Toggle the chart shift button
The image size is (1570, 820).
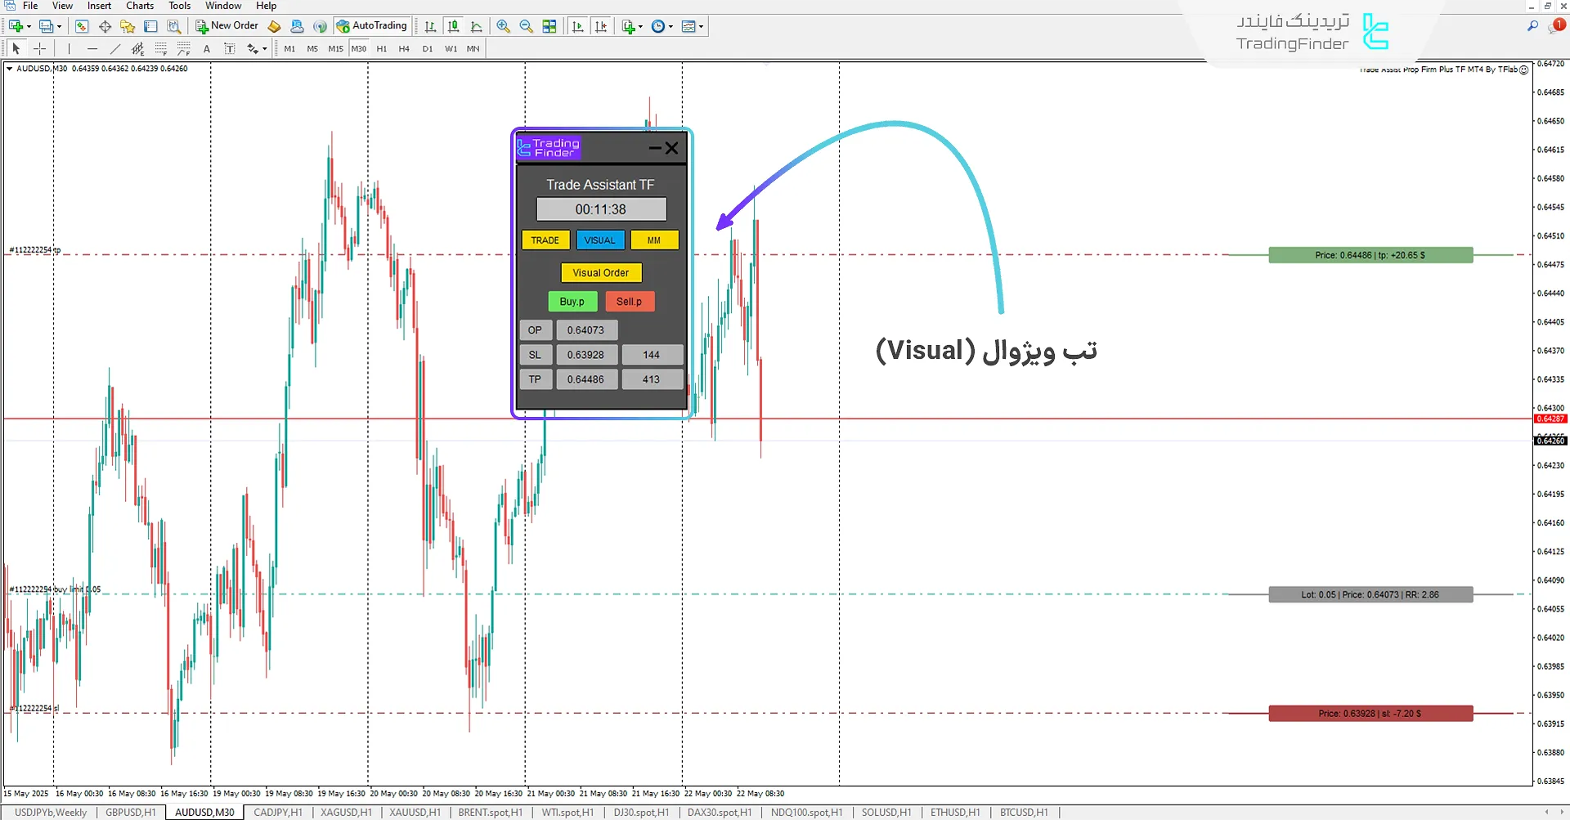[601, 26]
